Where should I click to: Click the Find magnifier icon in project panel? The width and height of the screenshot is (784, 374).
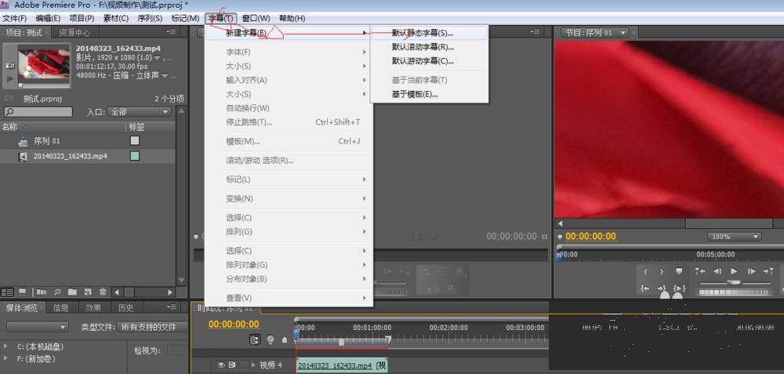click(57, 292)
